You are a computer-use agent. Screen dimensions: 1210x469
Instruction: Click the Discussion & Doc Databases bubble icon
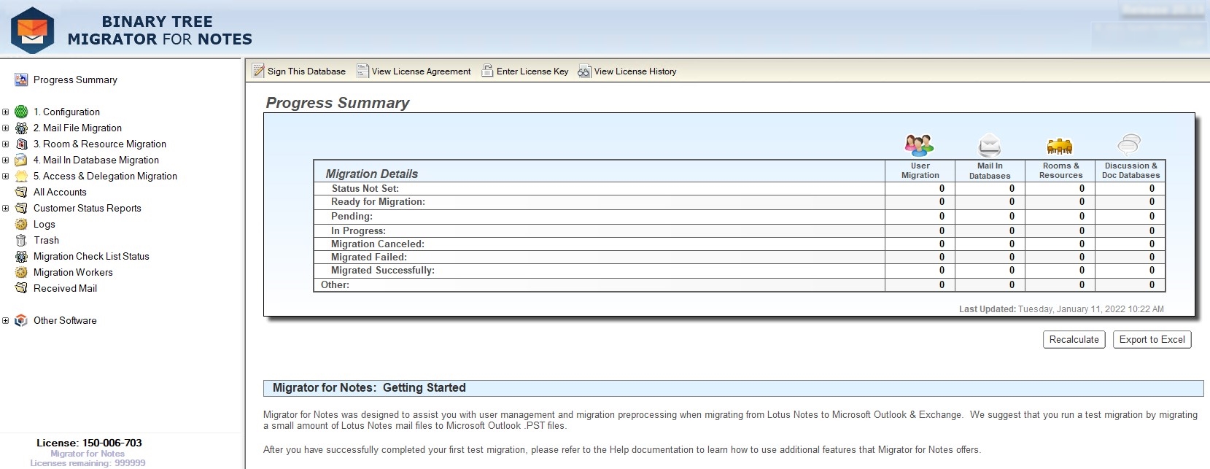tap(1129, 145)
